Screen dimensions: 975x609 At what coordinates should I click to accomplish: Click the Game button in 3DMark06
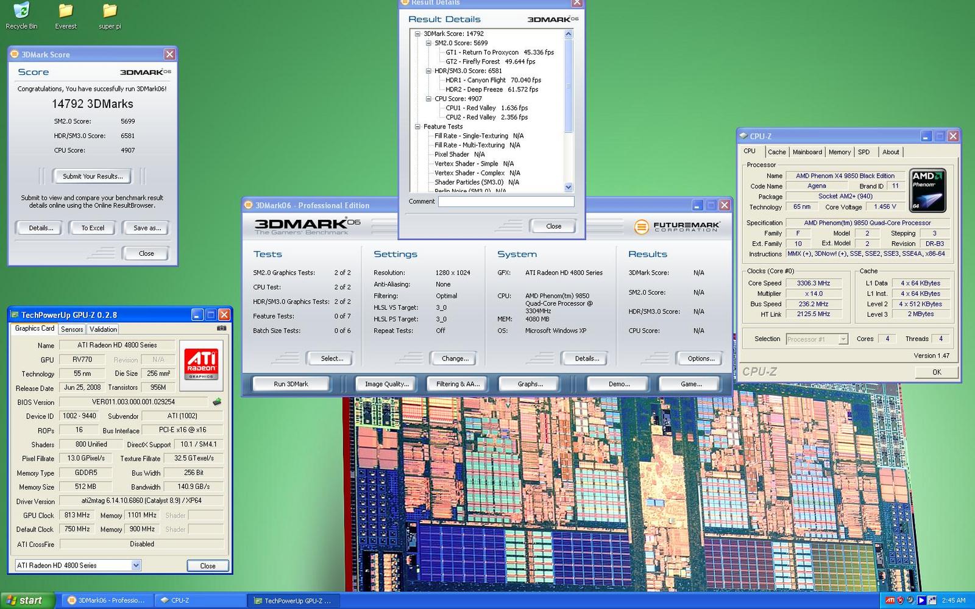[x=691, y=384]
